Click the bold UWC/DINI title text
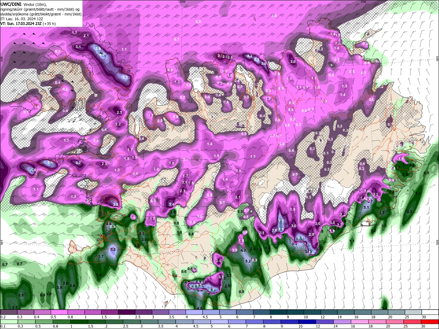Image resolution: width=439 pixels, height=329 pixels. click(11, 4)
